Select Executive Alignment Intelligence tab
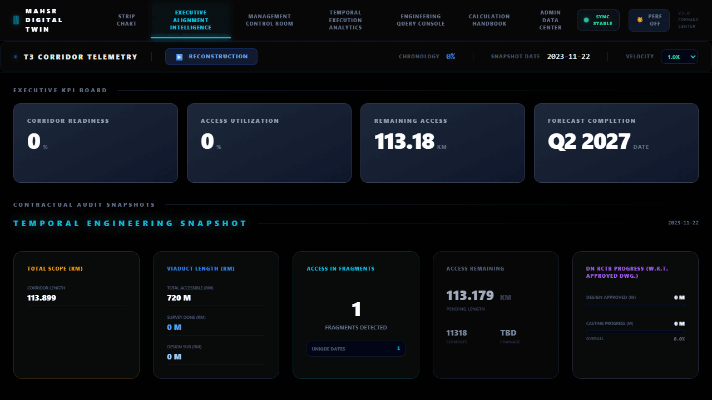 tap(191, 20)
